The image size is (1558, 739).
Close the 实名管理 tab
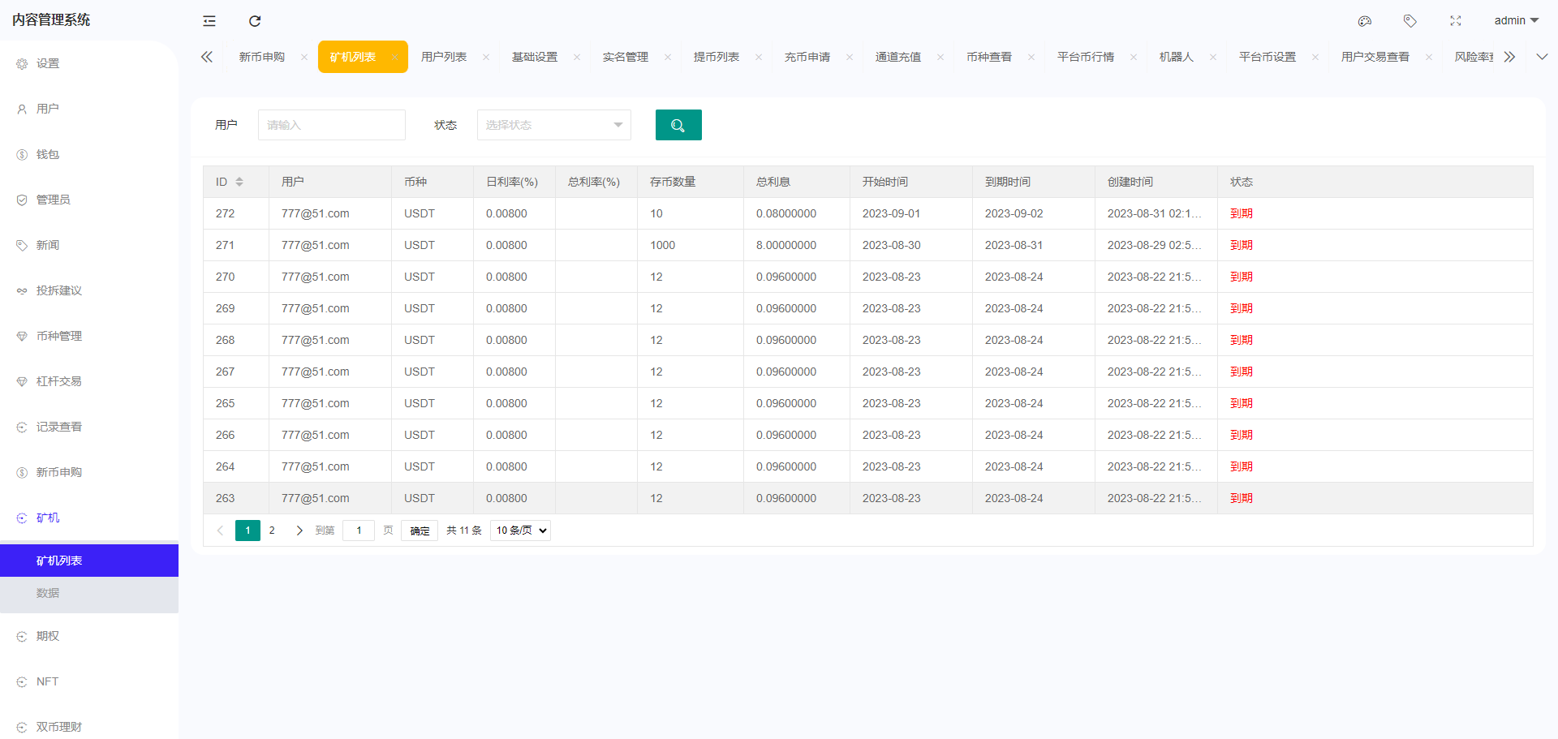(x=668, y=57)
